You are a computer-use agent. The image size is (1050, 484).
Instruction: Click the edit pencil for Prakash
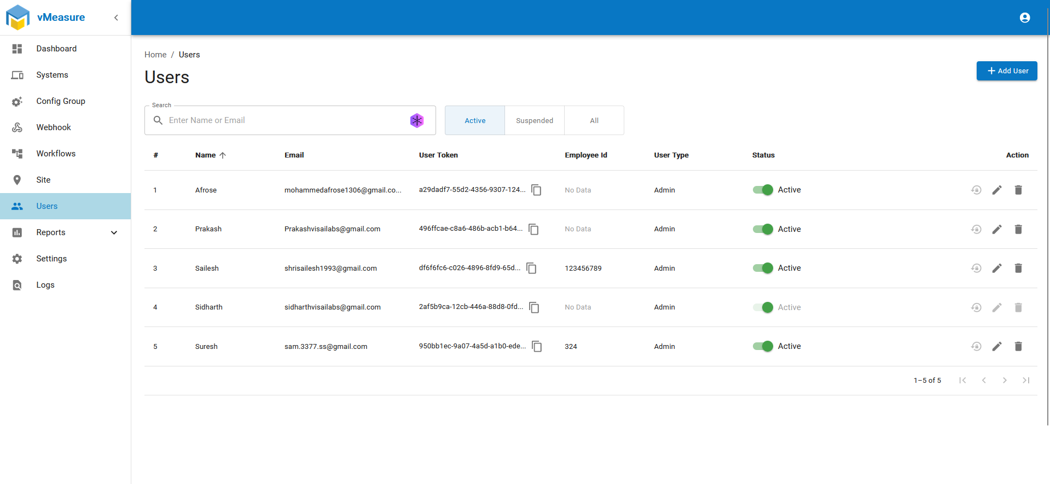pos(997,229)
